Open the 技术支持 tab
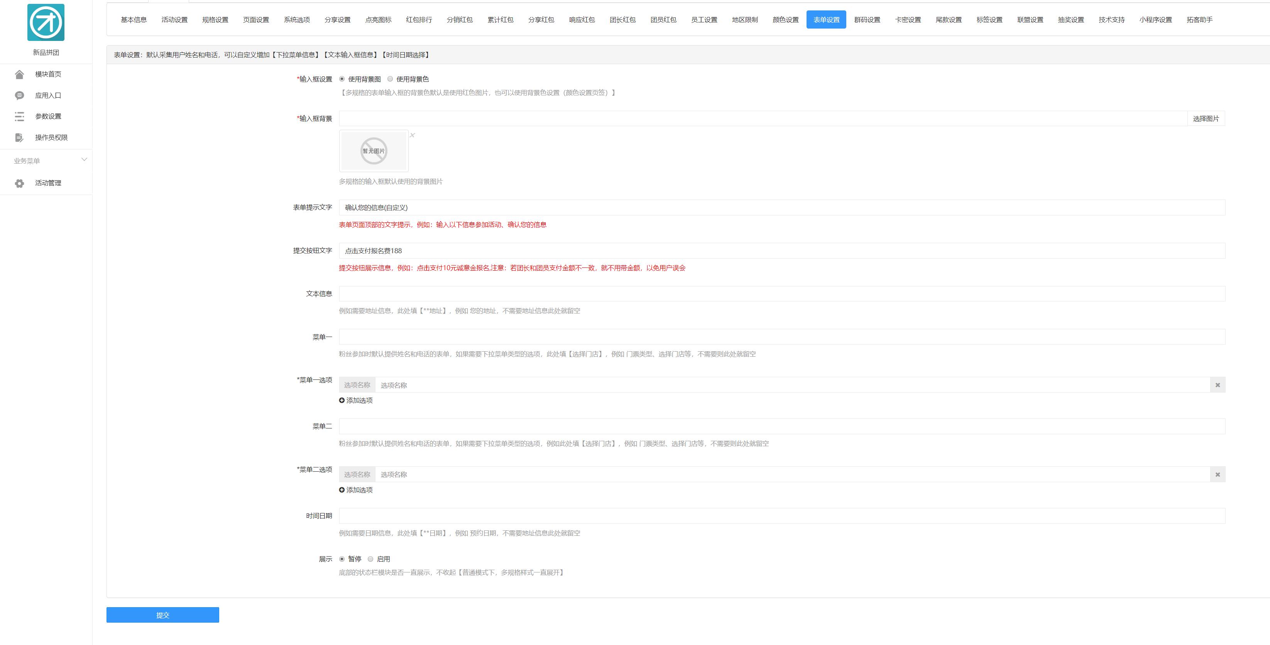 [1112, 20]
